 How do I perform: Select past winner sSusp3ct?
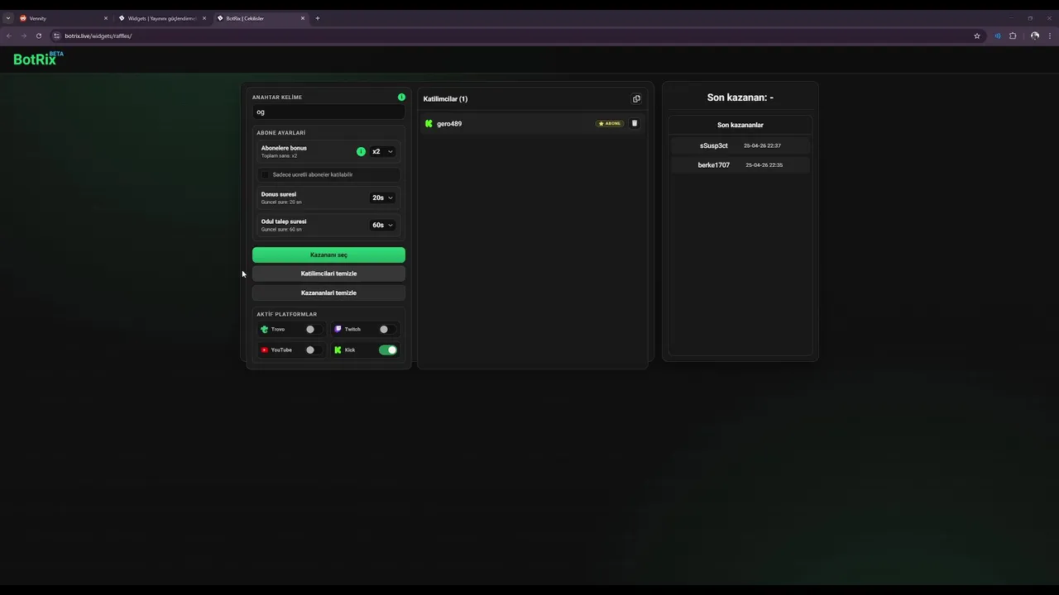pos(714,145)
